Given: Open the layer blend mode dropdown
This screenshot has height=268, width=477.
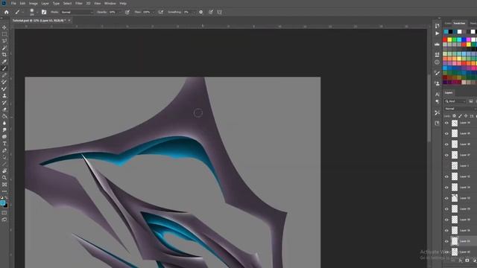Looking at the screenshot, I should point(460,109).
